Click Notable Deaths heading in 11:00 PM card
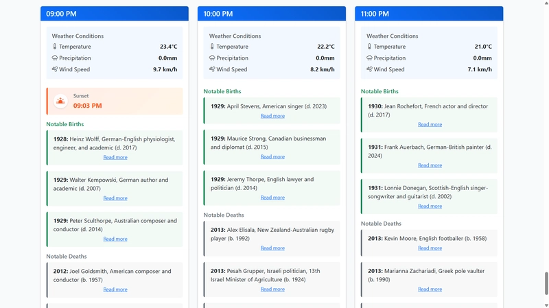 381,224
